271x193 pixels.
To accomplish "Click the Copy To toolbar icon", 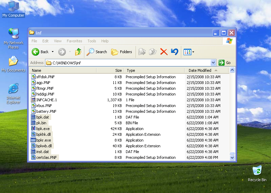I will pos(153,52).
